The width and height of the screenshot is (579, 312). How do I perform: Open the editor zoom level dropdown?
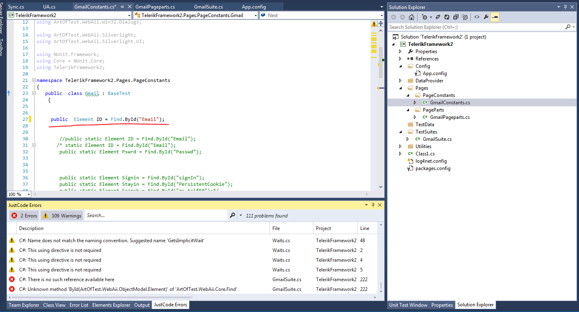(x=28, y=194)
